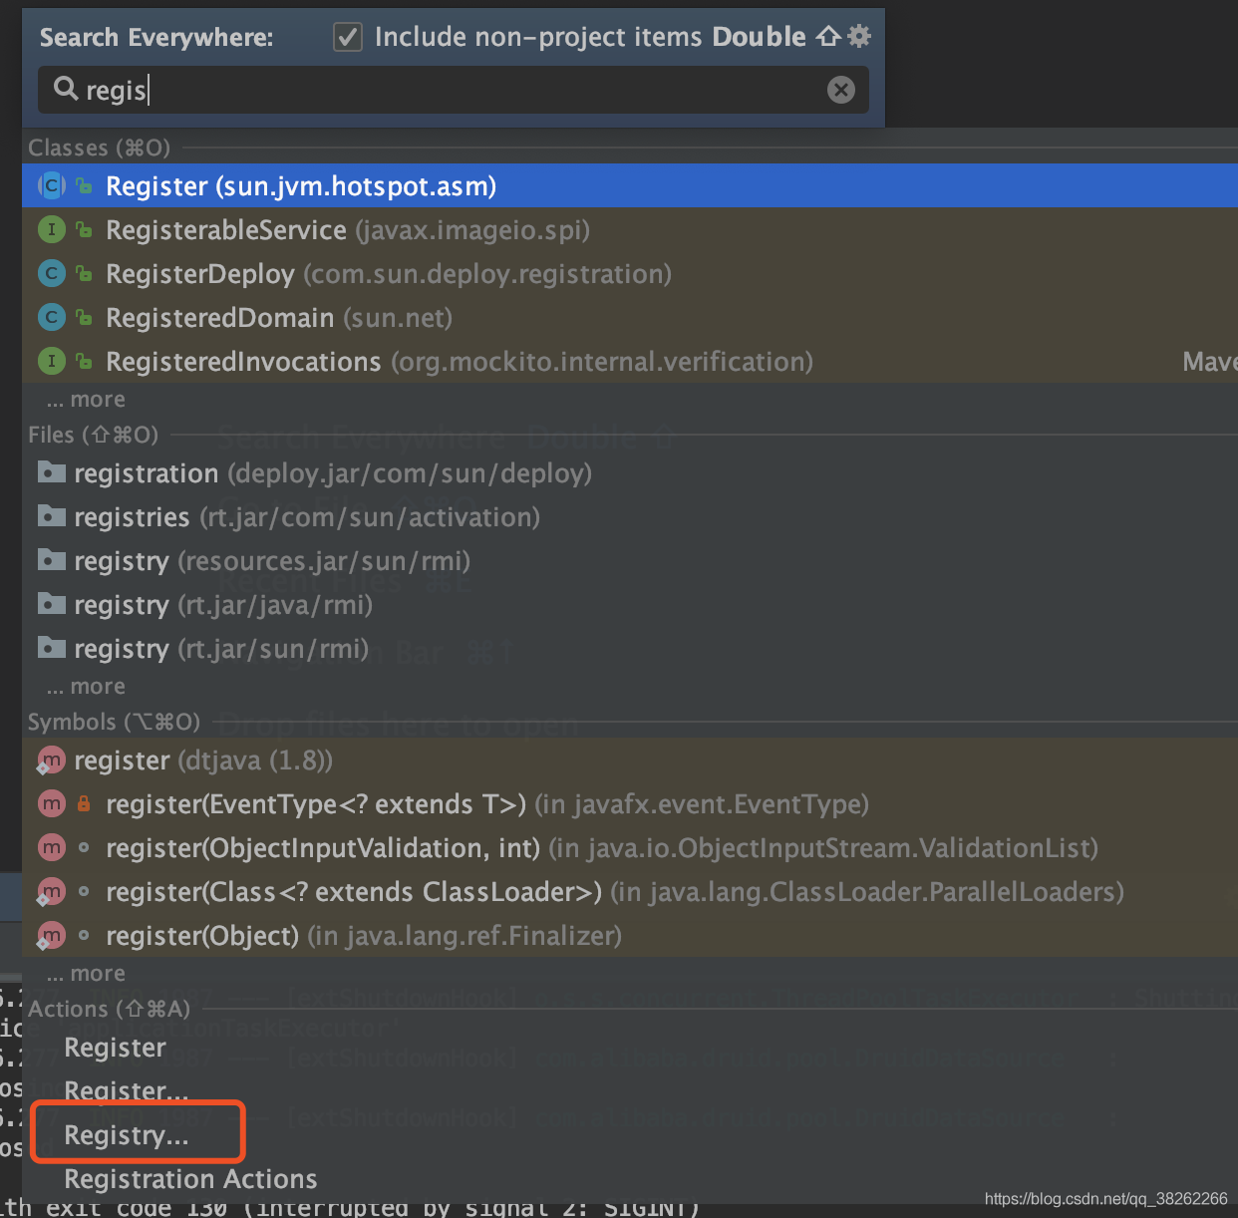Viewport: 1238px width, 1218px height.
Task: Click class icon beside RegisterDeploy
Action: point(51,273)
